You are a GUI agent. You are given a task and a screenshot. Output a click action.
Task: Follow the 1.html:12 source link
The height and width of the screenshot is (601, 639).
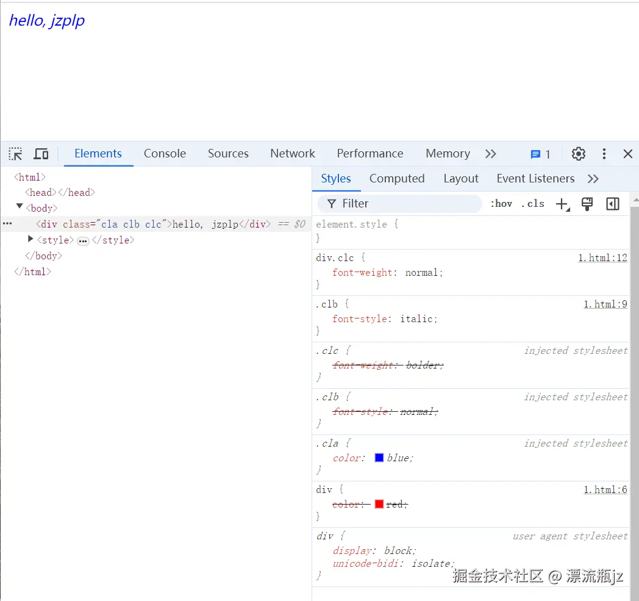click(603, 257)
